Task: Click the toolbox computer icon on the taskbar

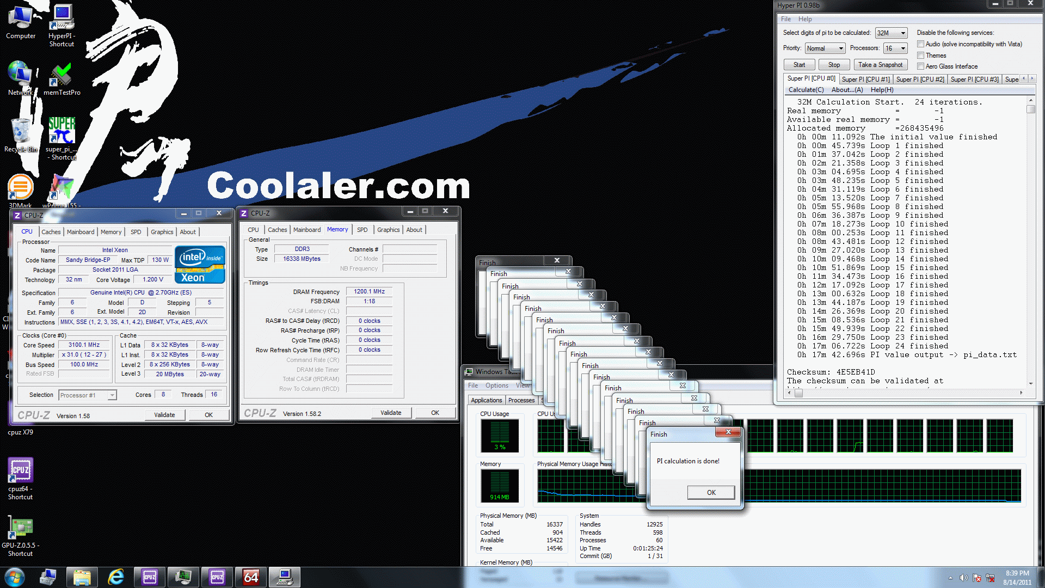Action: tap(48, 577)
